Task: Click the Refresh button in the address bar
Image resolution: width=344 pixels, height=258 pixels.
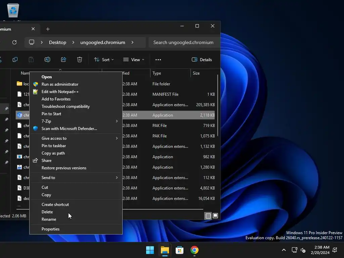Action: pos(14,42)
